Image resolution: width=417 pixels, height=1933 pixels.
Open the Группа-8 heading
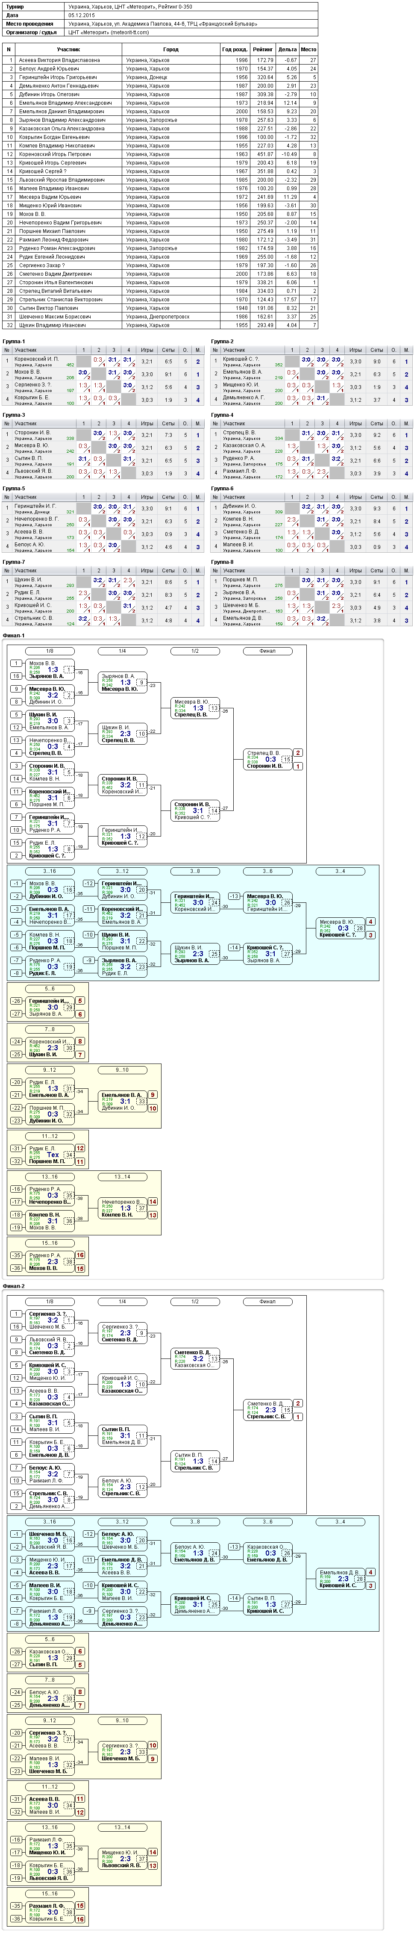pyautogui.click(x=222, y=562)
